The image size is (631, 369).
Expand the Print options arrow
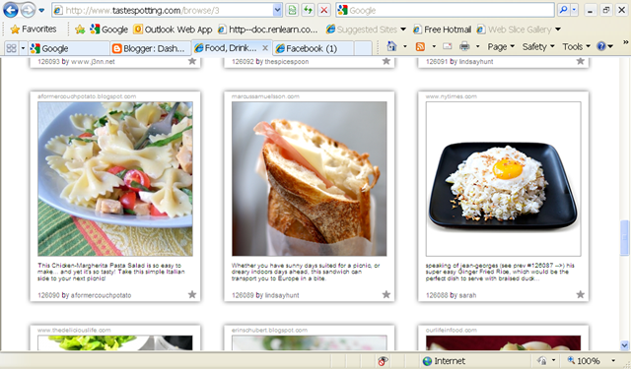pos(477,46)
